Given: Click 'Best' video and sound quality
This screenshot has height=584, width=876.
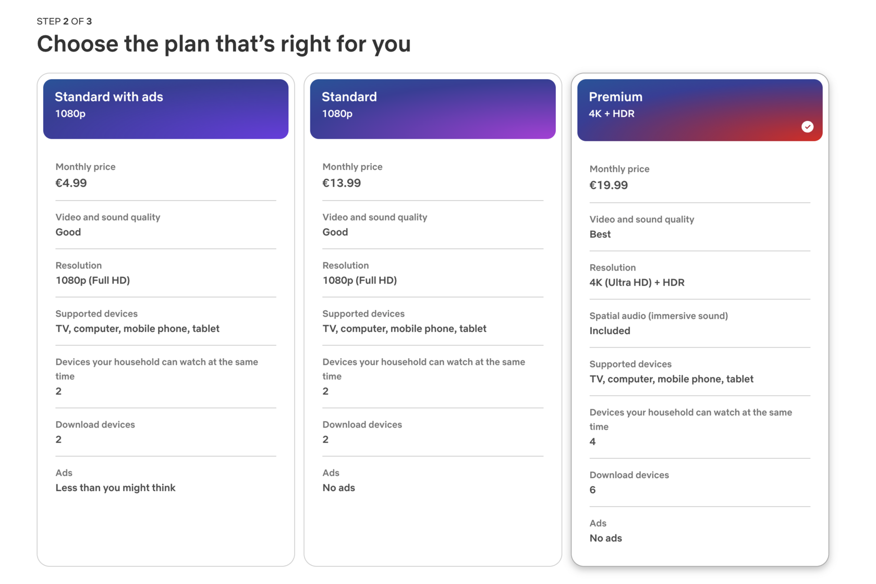Looking at the screenshot, I should 600,234.
